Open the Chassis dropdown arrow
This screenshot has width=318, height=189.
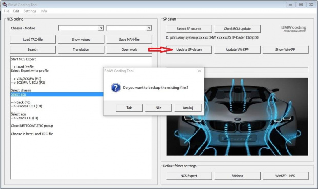point(101,28)
